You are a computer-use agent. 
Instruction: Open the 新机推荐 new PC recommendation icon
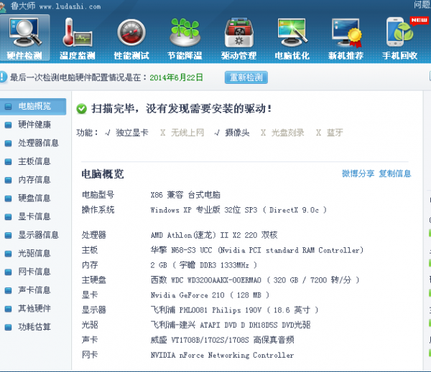tap(346, 38)
